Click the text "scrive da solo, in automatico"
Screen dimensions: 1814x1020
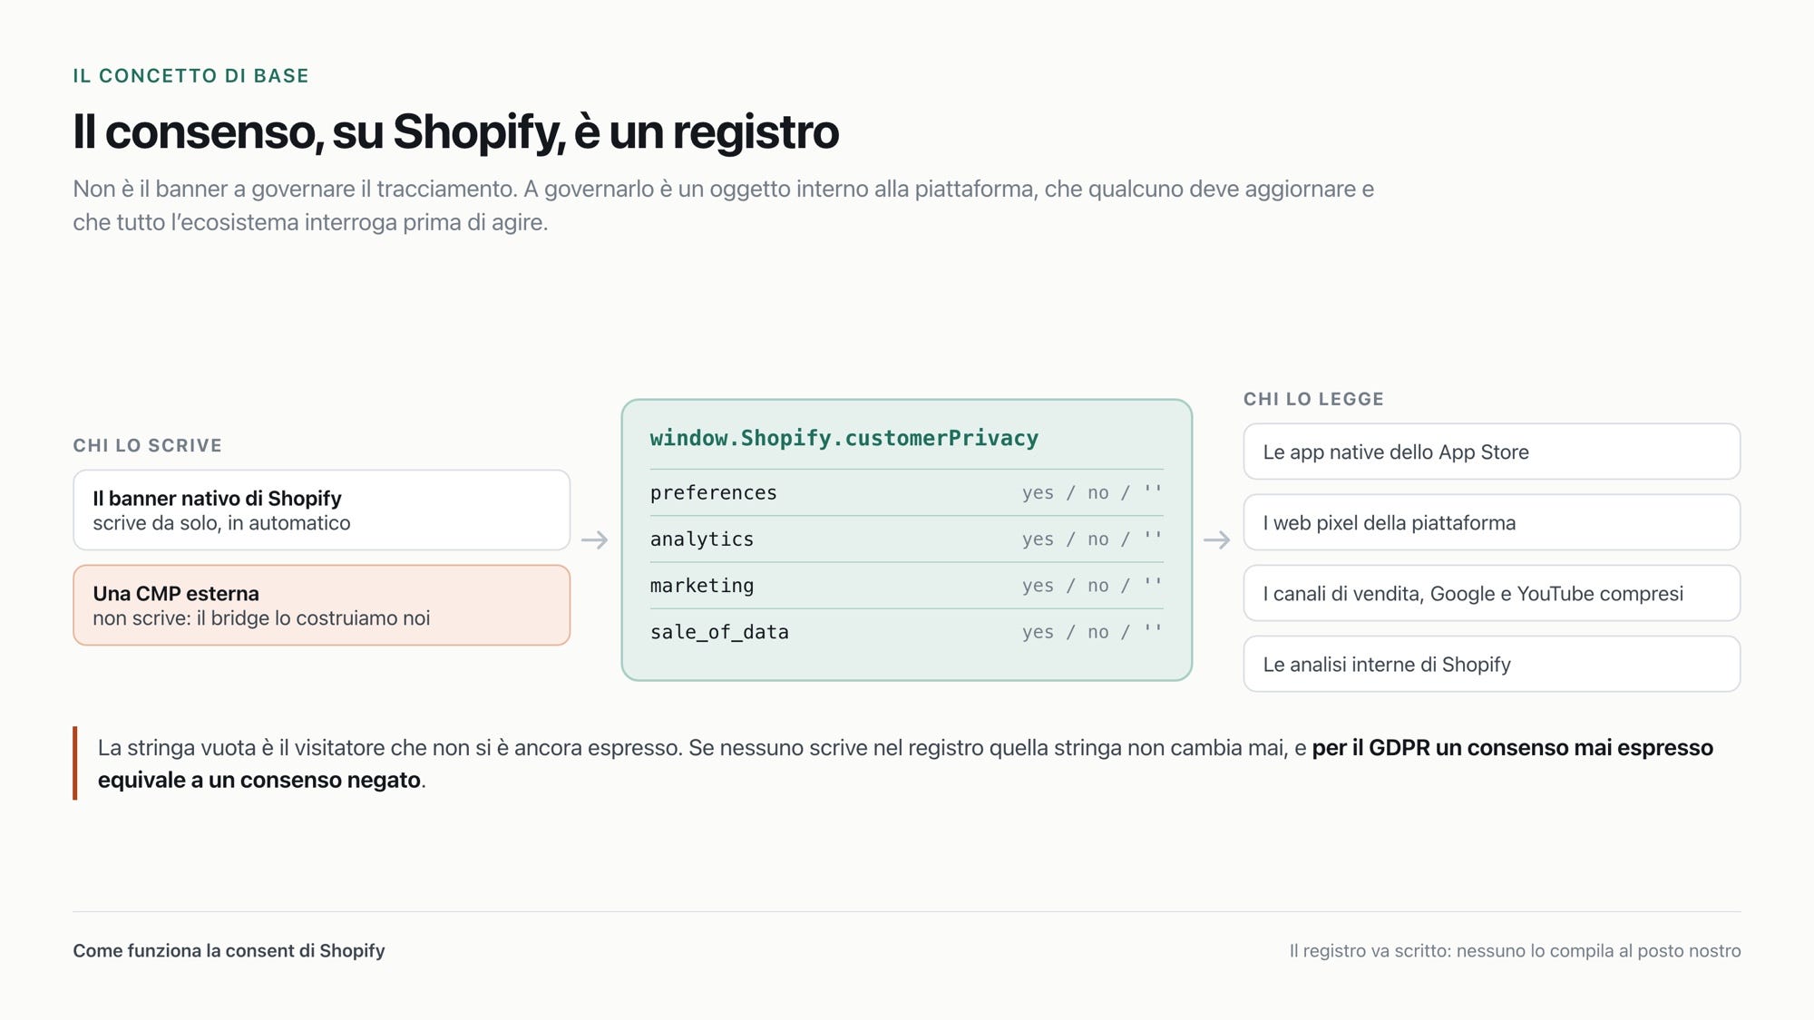(221, 523)
